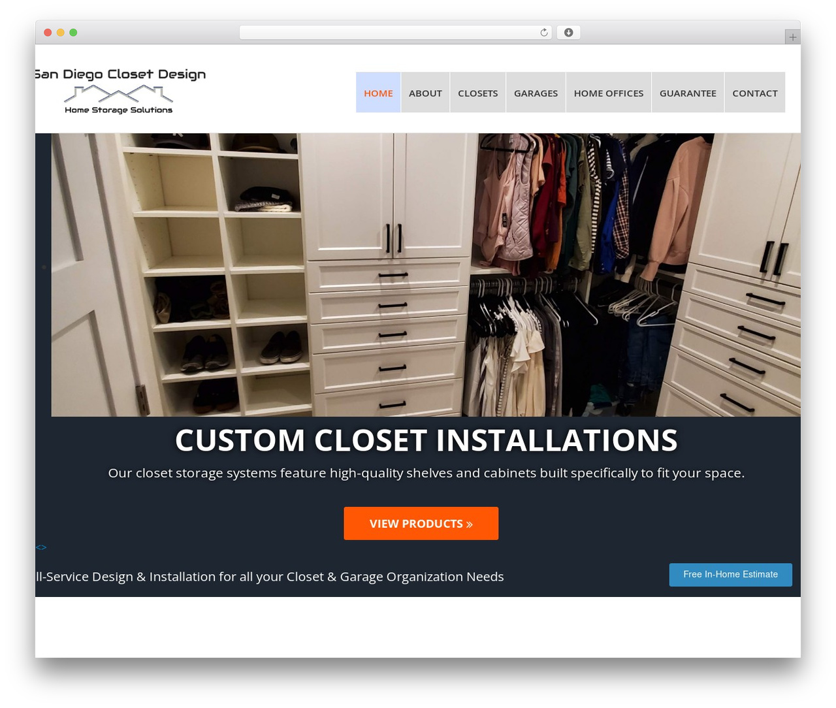Click the red close window button

48,33
